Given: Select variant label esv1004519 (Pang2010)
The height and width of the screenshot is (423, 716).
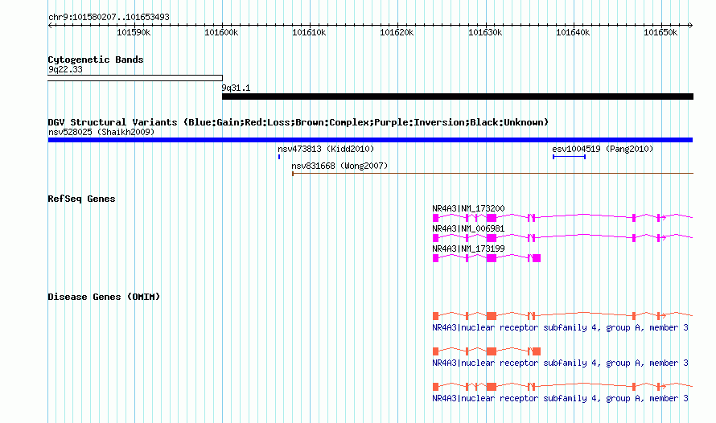Looking at the screenshot, I should (603, 149).
